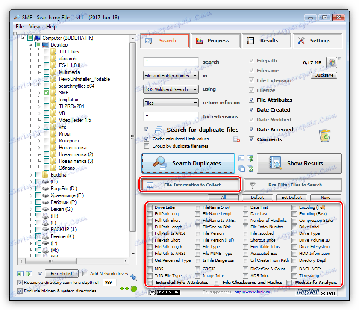
Task: Switch to the Settings tab
Action: (x=317, y=41)
